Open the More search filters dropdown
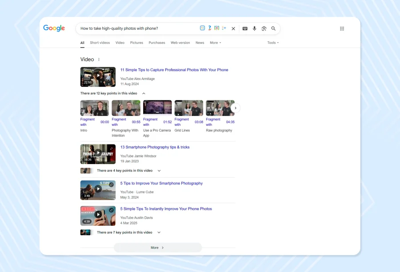The image size is (400, 272). [x=215, y=43]
